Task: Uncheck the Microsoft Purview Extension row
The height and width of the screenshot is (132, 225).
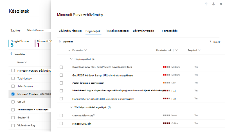Action: coord(13,94)
